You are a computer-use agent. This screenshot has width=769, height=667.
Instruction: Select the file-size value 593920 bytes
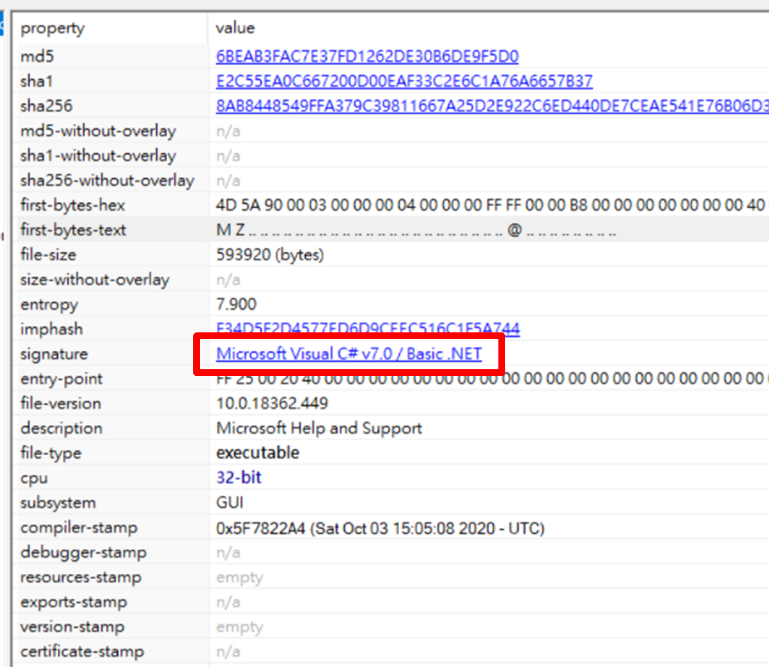click(270, 255)
